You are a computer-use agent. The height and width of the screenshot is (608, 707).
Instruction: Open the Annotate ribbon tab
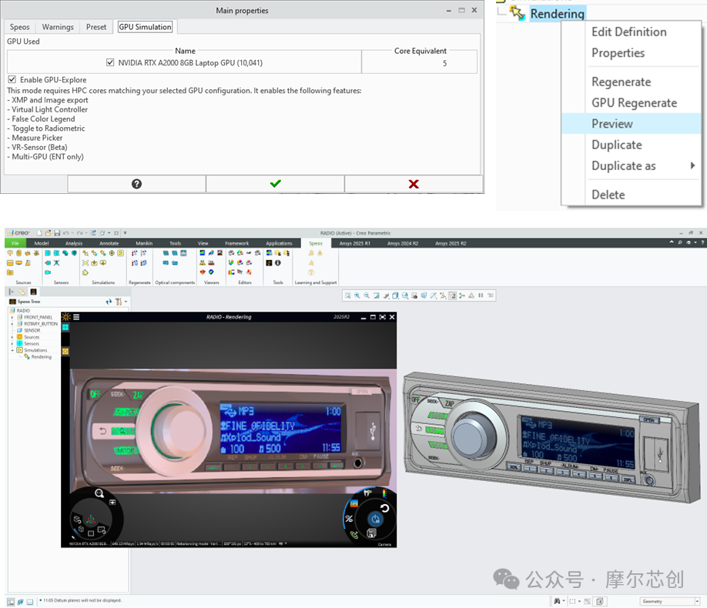tap(109, 243)
